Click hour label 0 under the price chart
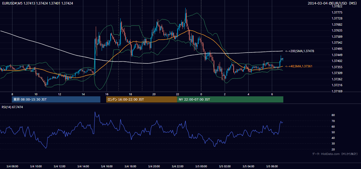 (x=201, y=94)
